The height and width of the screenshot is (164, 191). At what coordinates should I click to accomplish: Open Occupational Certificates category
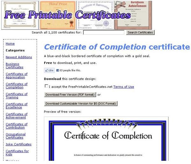coord(16,136)
